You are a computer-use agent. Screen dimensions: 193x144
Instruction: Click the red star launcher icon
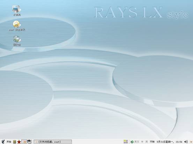[19, 142]
